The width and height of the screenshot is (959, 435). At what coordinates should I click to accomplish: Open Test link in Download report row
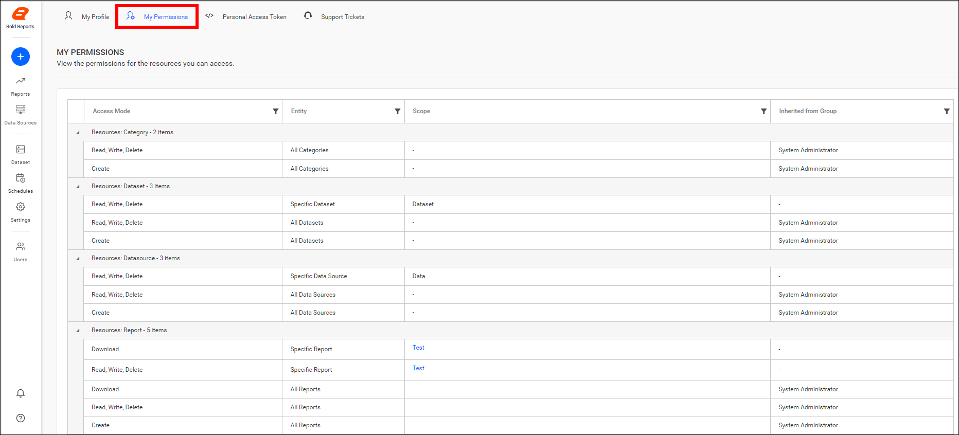[x=418, y=348]
